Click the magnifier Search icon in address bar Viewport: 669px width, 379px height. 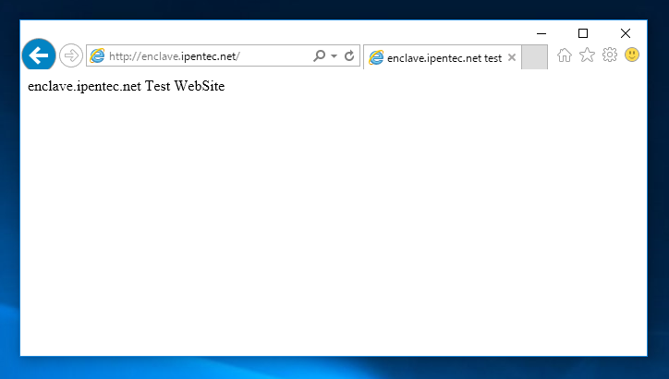319,55
